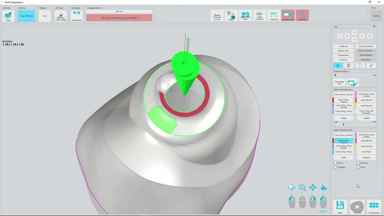The height and width of the screenshot is (216, 384).
Task: Toggle Closing surfaces view option
Action: click(366, 46)
